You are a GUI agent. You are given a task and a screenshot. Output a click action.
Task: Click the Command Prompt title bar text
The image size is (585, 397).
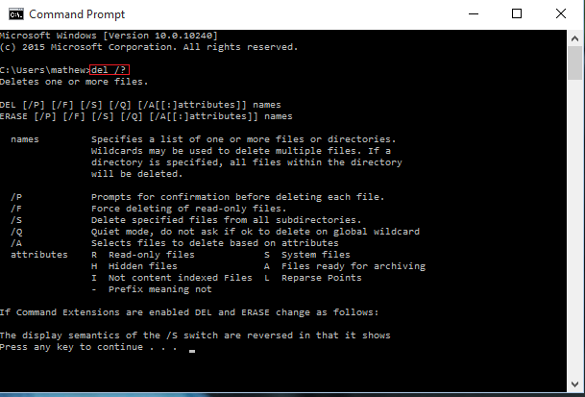[x=69, y=14]
